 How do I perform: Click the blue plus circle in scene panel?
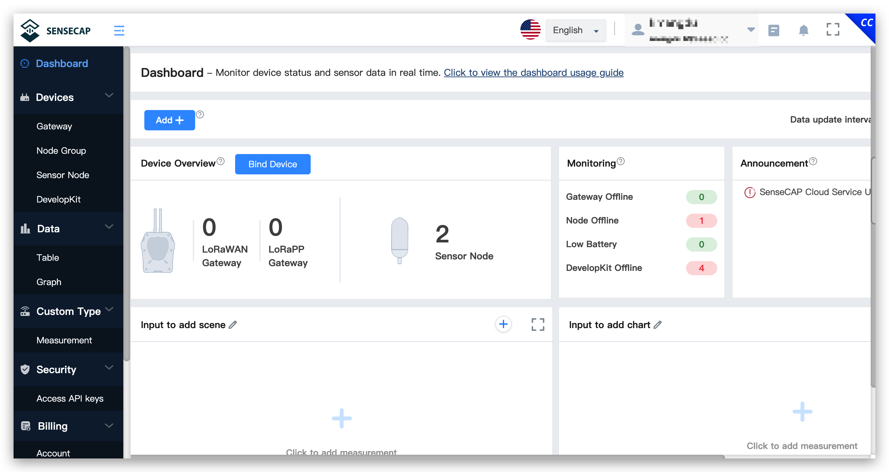[x=503, y=324]
